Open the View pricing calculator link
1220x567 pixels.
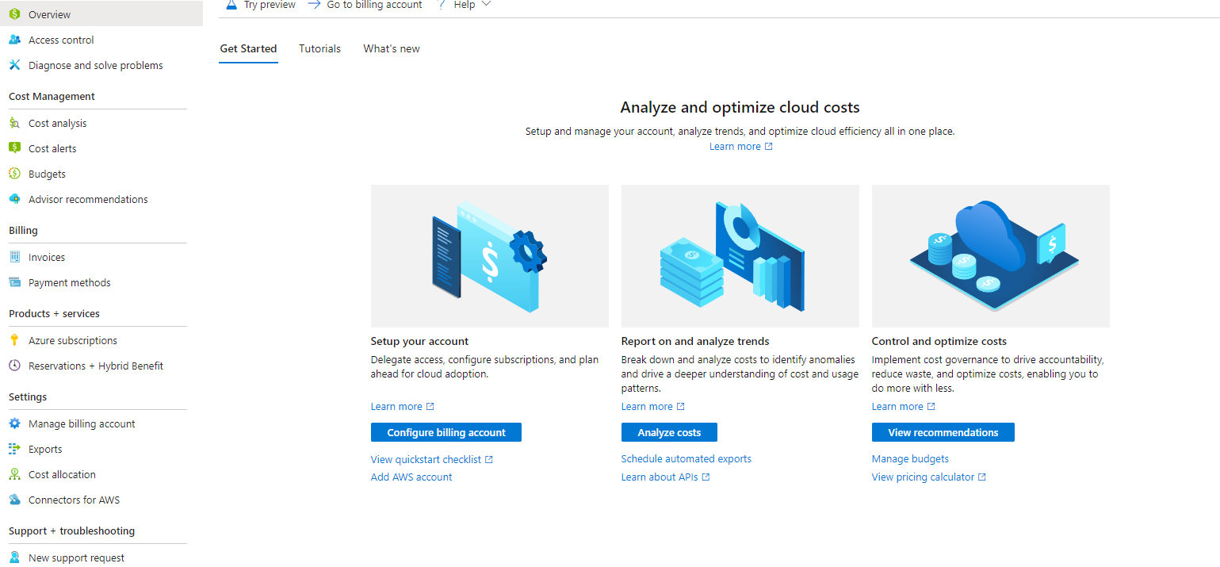coord(923,477)
